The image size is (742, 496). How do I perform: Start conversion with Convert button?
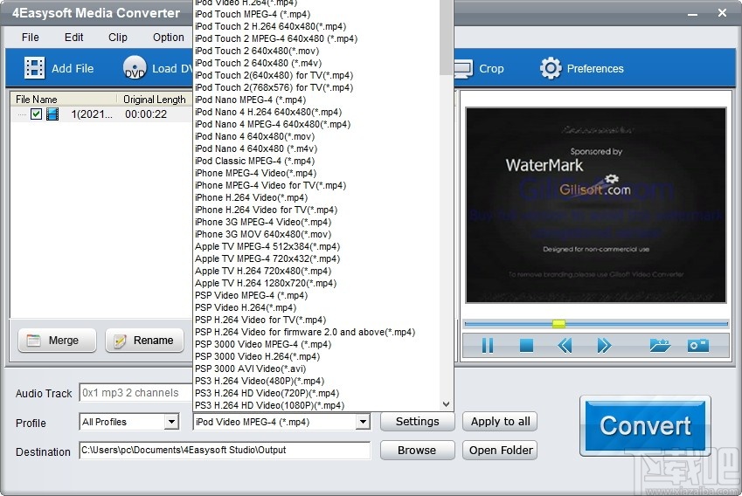[x=646, y=425]
